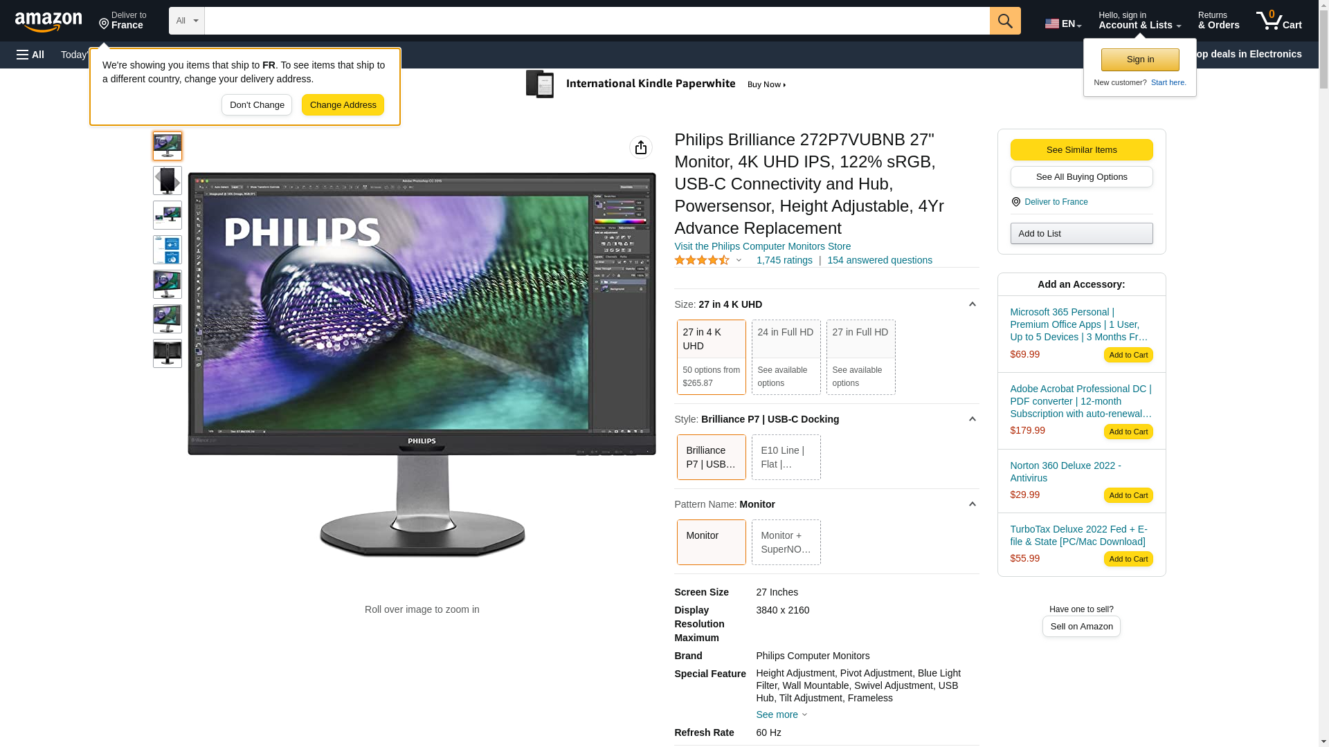Select the E10 Line Flat style option
Viewport: 1329px width, 747px height.
[786, 457]
